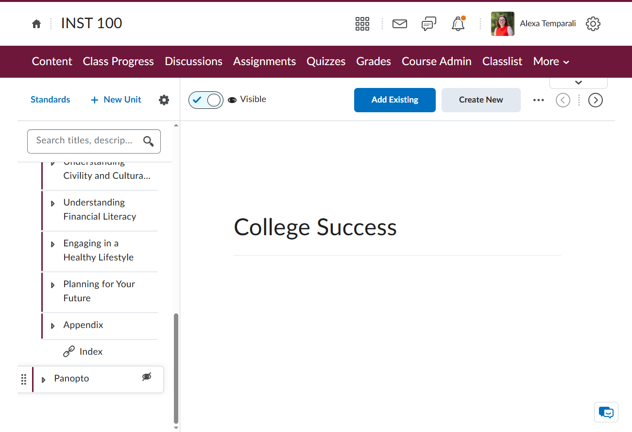Grab the drag handle beside Panopto

24,380
